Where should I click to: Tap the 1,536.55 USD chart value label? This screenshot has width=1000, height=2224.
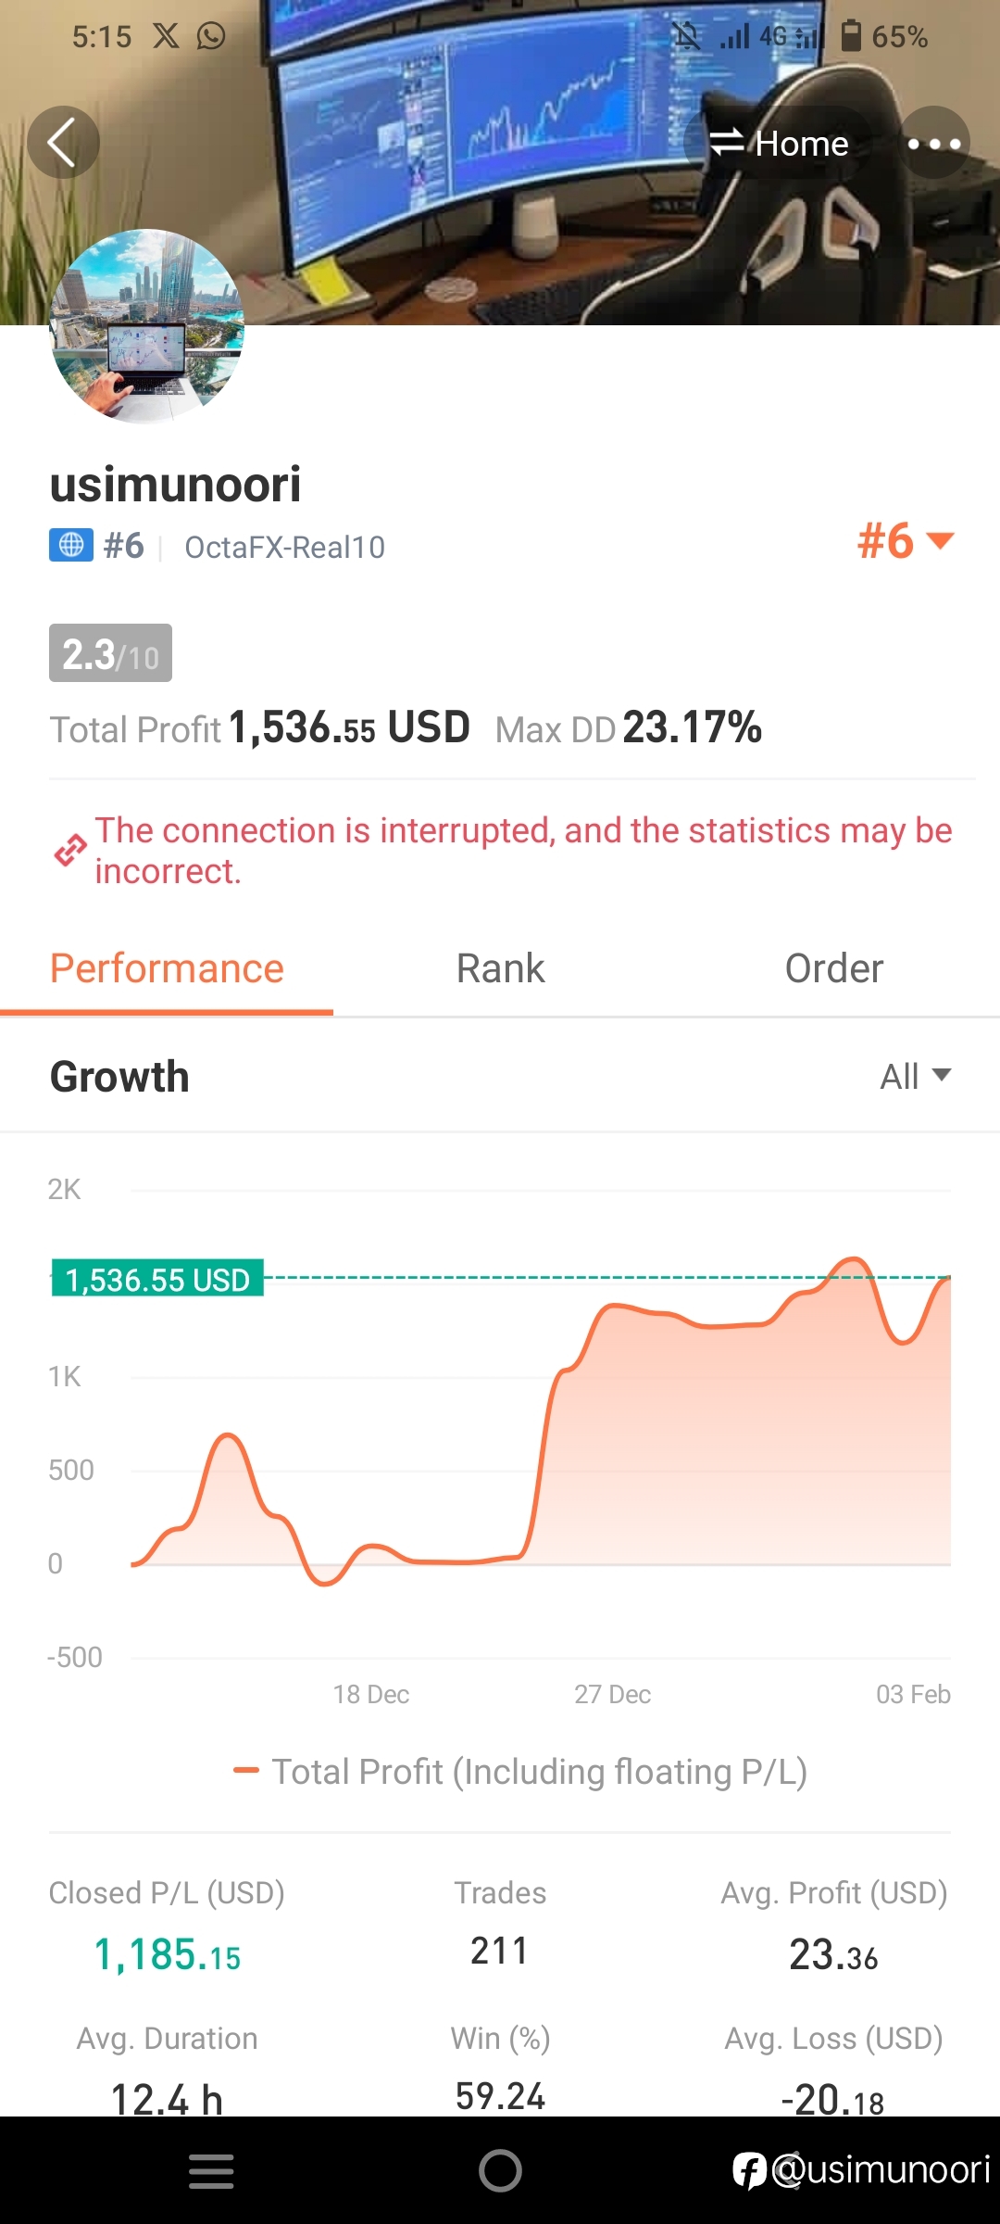click(157, 1279)
